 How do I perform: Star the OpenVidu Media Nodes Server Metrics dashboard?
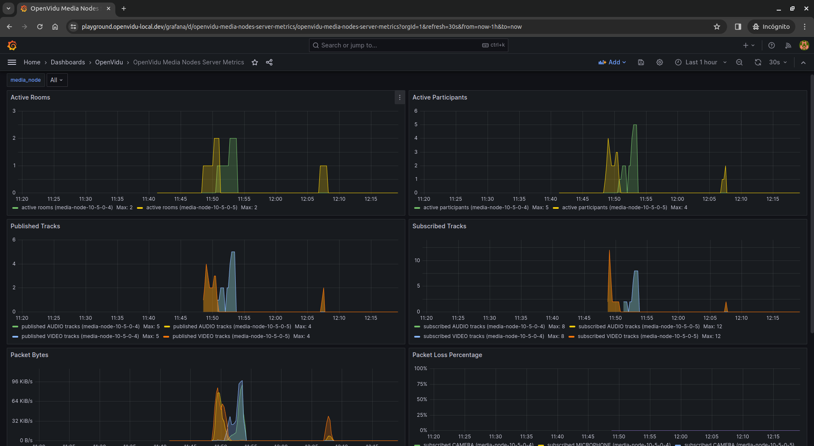coord(255,62)
